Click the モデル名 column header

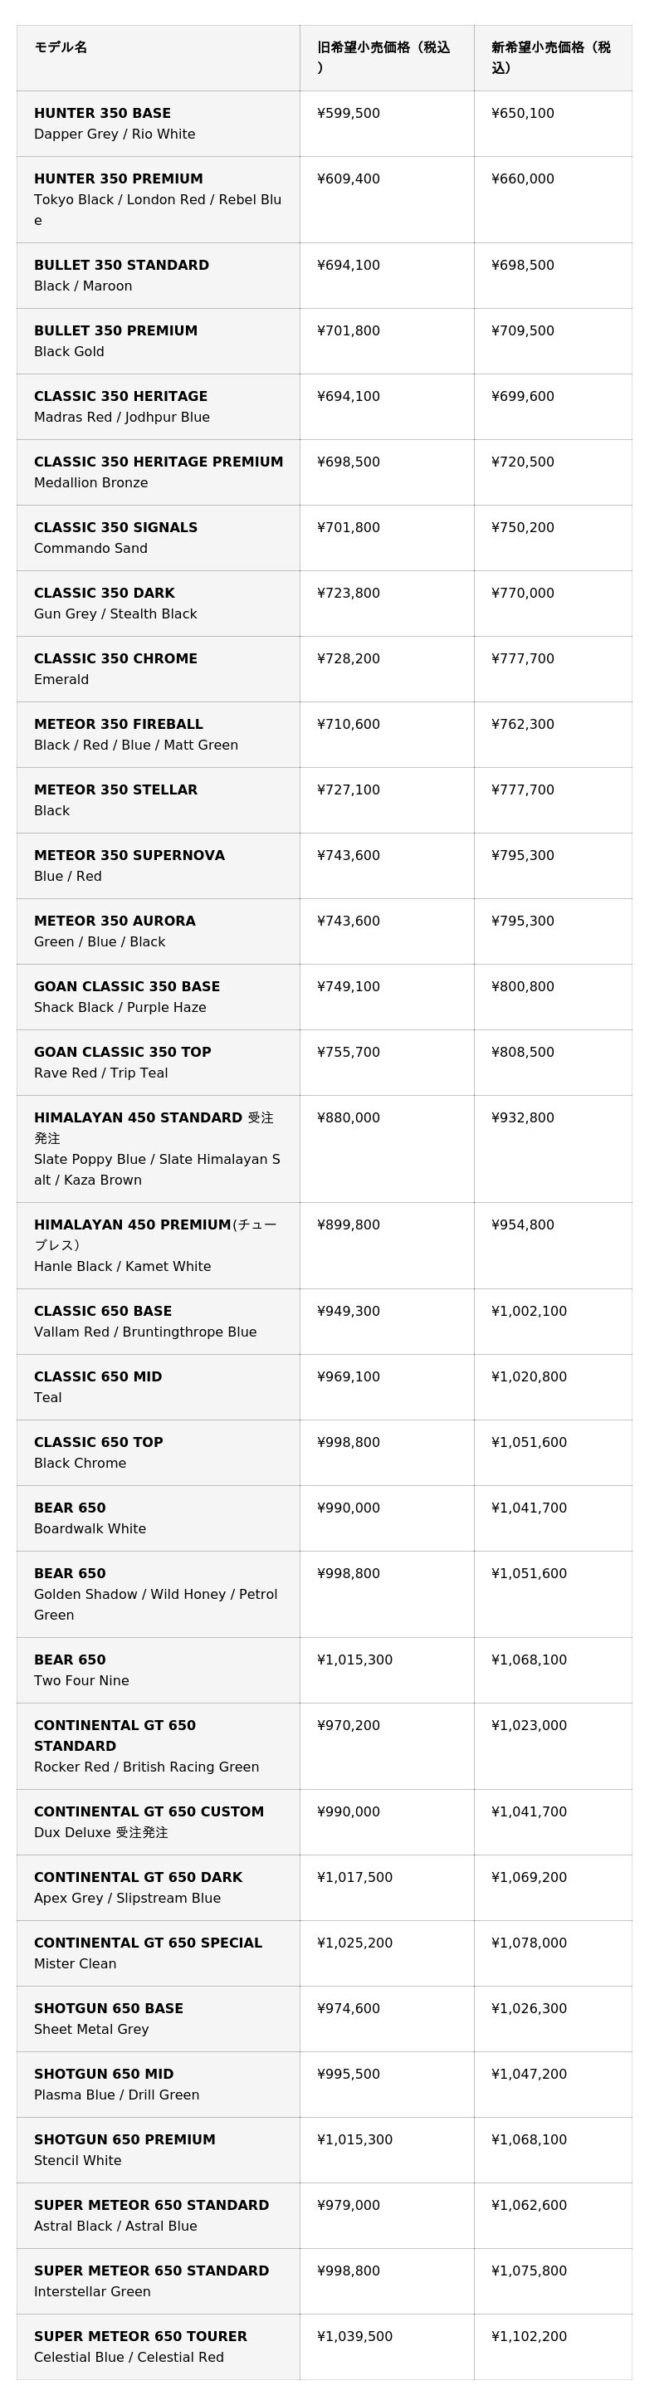pos(61,47)
